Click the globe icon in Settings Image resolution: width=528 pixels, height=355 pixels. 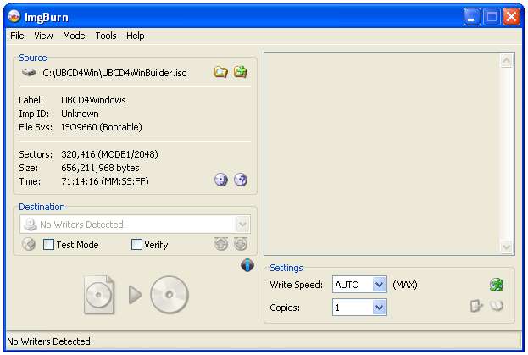pyautogui.click(x=497, y=285)
